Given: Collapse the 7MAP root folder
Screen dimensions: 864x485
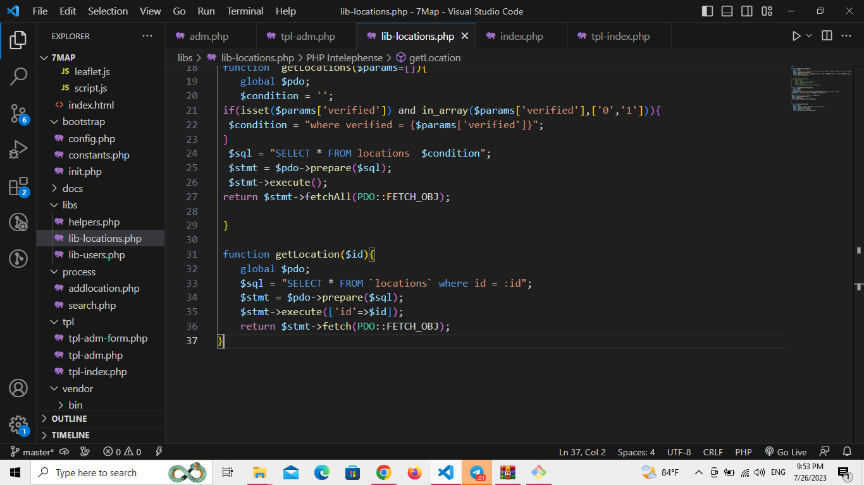Looking at the screenshot, I should point(101,57).
